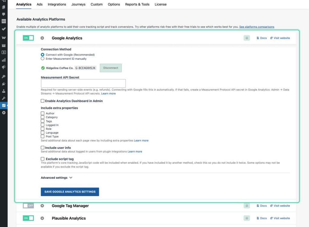Turn off the Plausible Analytics toggle
309x227 pixels.
28,218
